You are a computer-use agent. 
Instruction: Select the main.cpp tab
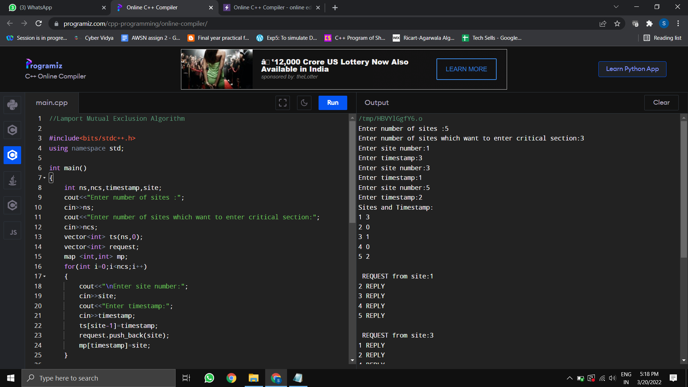click(52, 103)
